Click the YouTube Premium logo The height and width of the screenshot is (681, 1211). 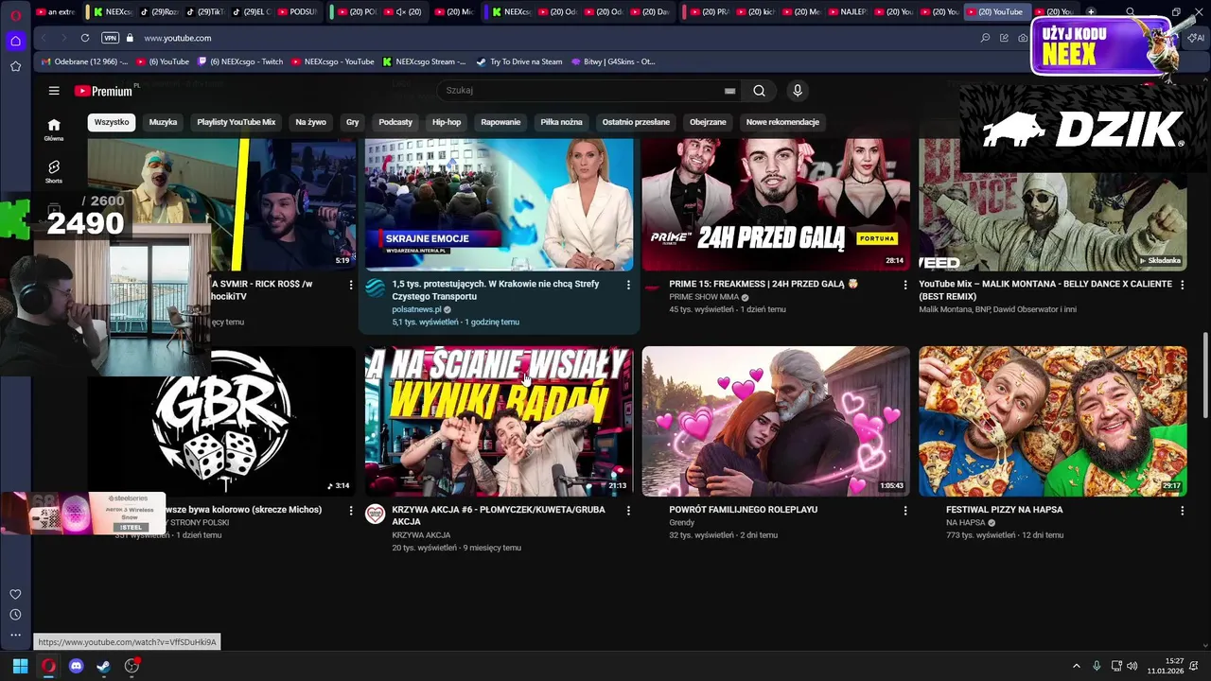point(103,91)
